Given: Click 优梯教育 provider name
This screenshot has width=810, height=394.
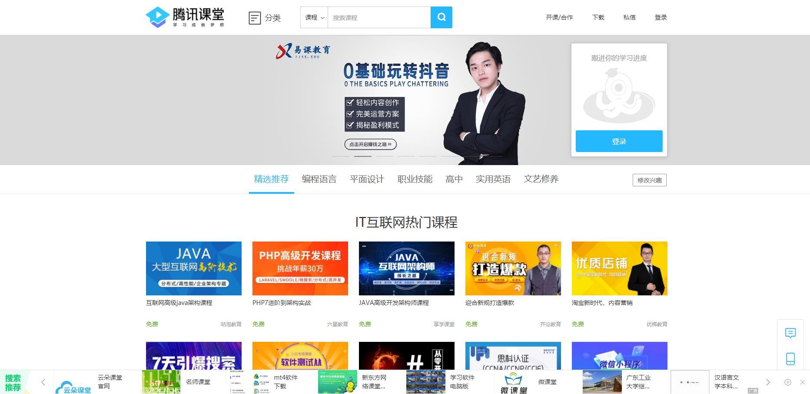Looking at the screenshot, I should pos(657,324).
